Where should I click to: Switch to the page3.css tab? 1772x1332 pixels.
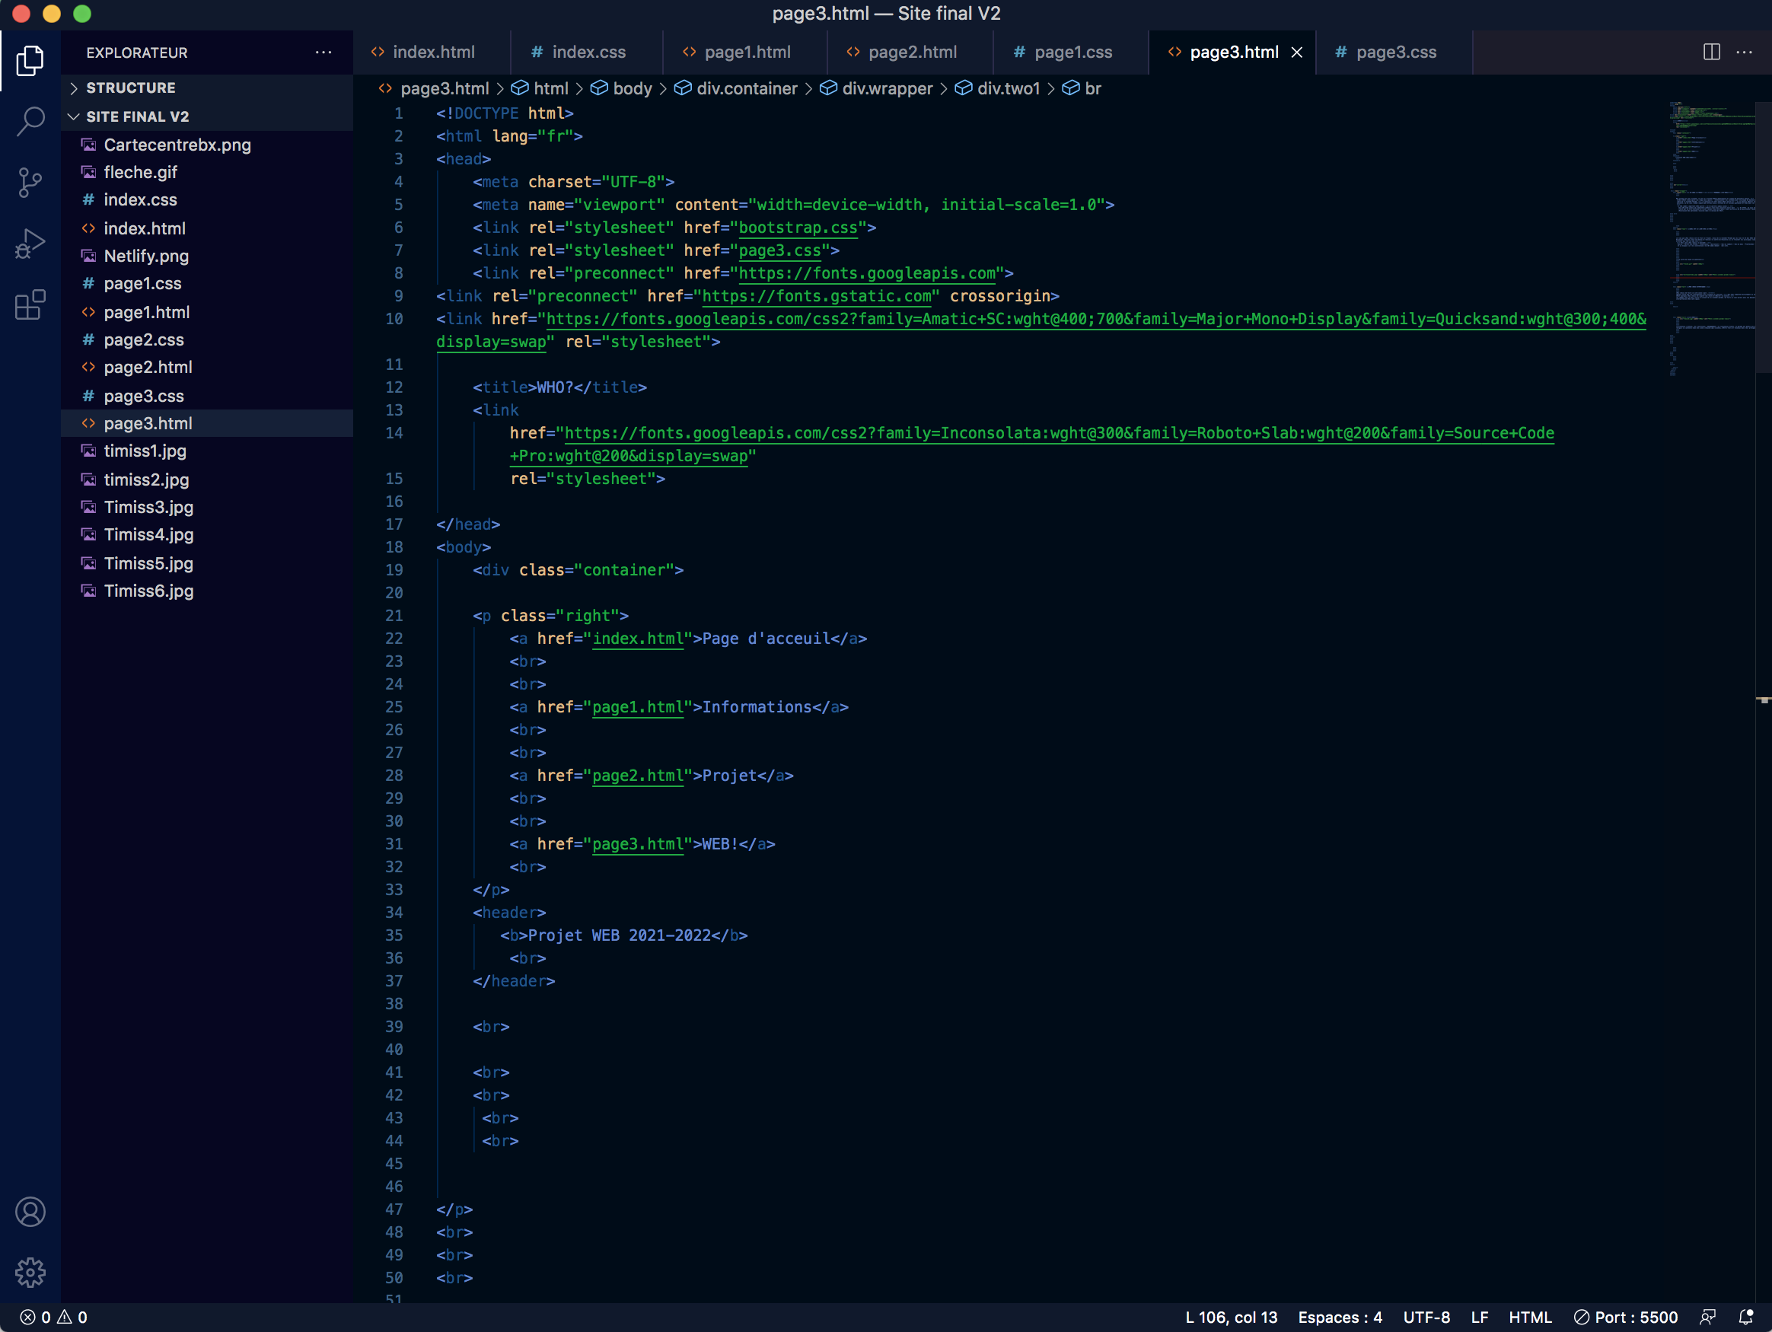click(1394, 52)
